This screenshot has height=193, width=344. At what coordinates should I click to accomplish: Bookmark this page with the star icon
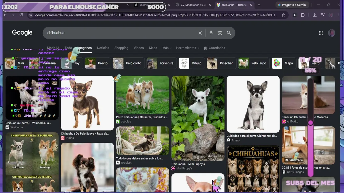pos(283,15)
